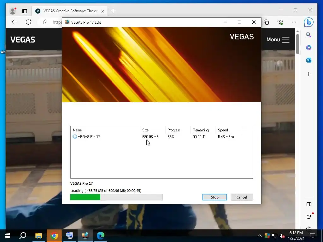Open a new Edge tab
323x242 pixels.
pos(113,11)
